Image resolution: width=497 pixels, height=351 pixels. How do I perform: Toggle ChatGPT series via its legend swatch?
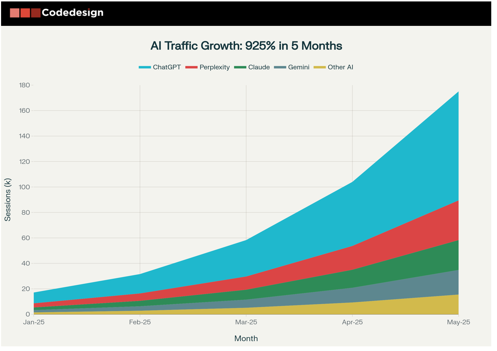point(144,68)
